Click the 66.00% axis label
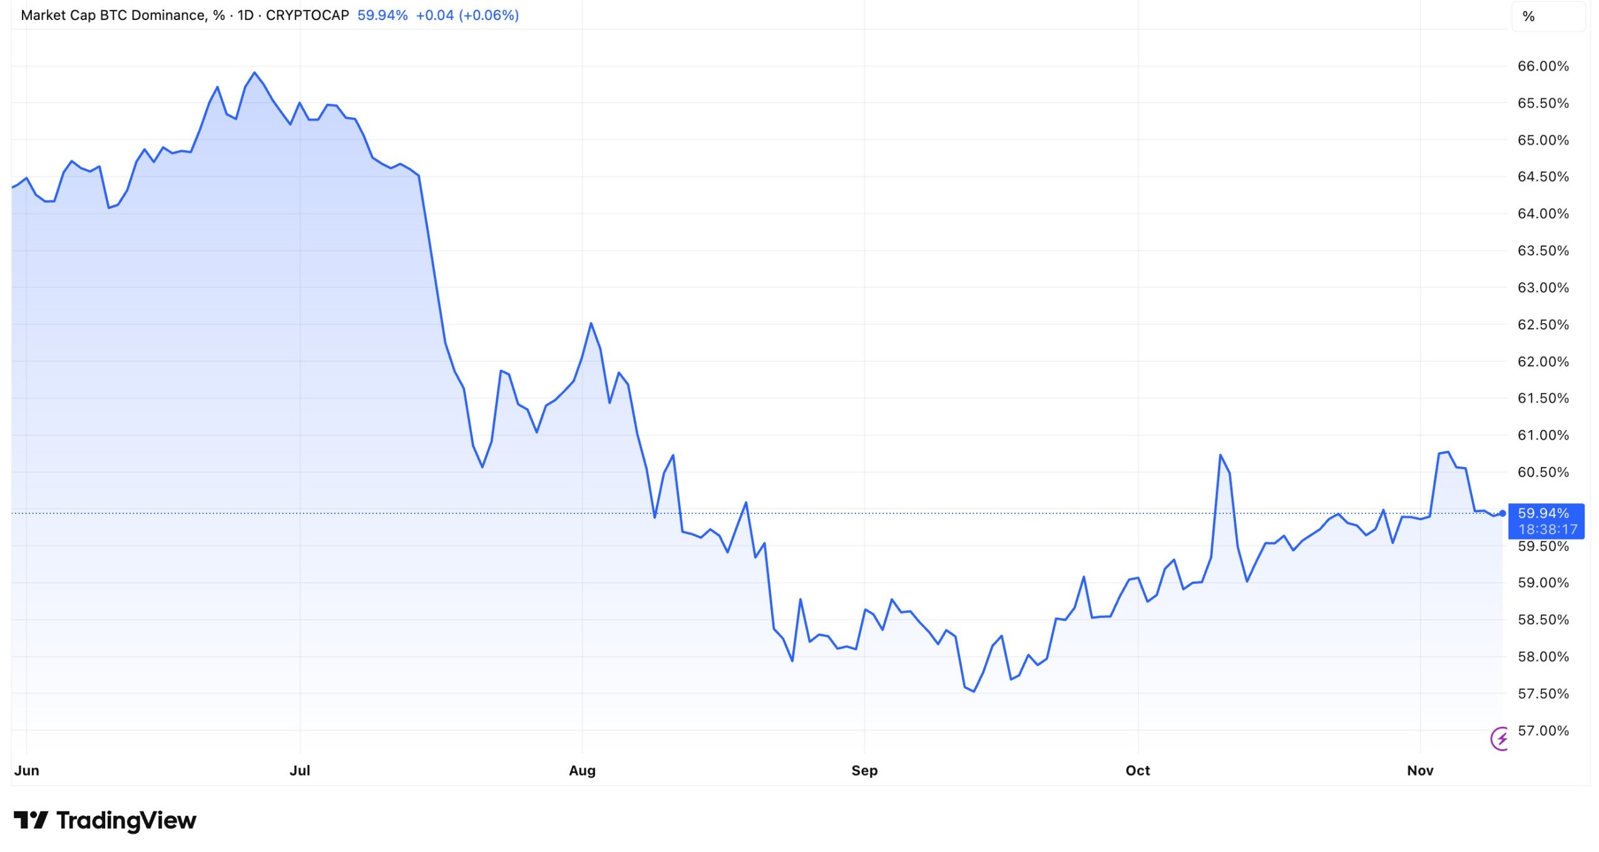This screenshot has width=1599, height=852. [1543, 66]
